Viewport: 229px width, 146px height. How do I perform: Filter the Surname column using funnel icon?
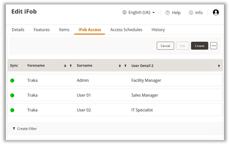pos(125,66)
